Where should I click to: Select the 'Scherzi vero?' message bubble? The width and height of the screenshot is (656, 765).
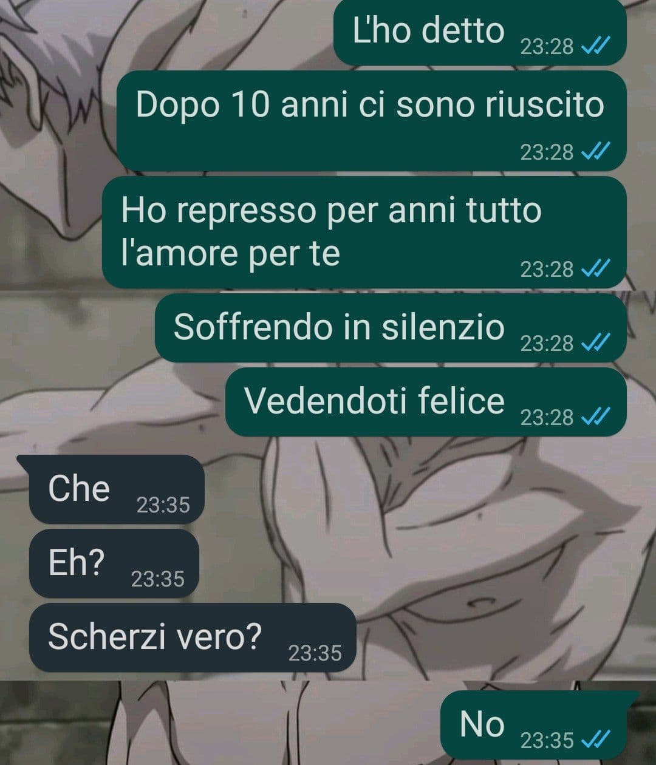[193, 637]
